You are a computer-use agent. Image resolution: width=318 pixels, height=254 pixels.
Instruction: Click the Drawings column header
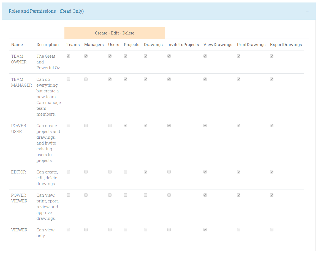tap(153, 45)
